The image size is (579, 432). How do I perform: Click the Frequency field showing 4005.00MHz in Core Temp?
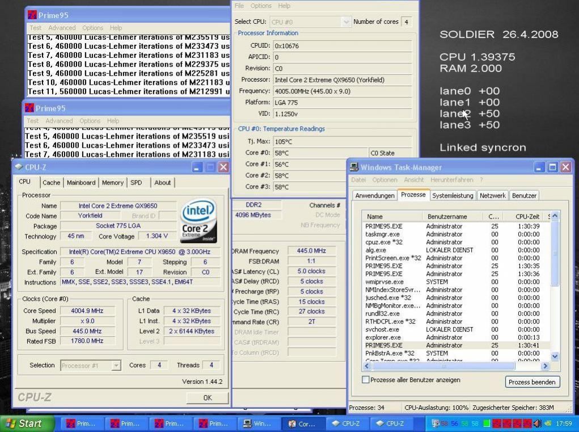pyautogui.click(x=343, y=91)
